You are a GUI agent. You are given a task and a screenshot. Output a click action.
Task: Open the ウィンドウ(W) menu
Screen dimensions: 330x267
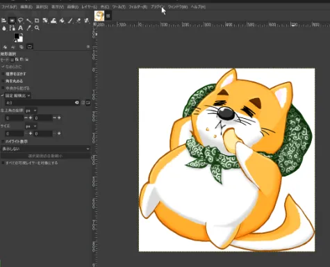[178, 7]
